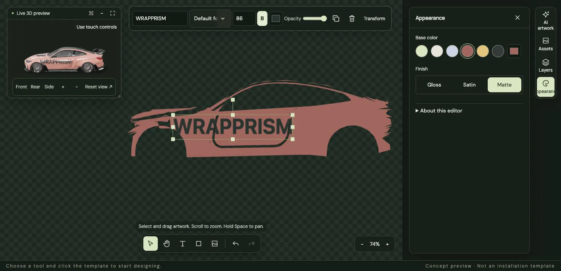561x271 pixels.
Task: Click the font size field showing 86
Action: pos(244,18)
